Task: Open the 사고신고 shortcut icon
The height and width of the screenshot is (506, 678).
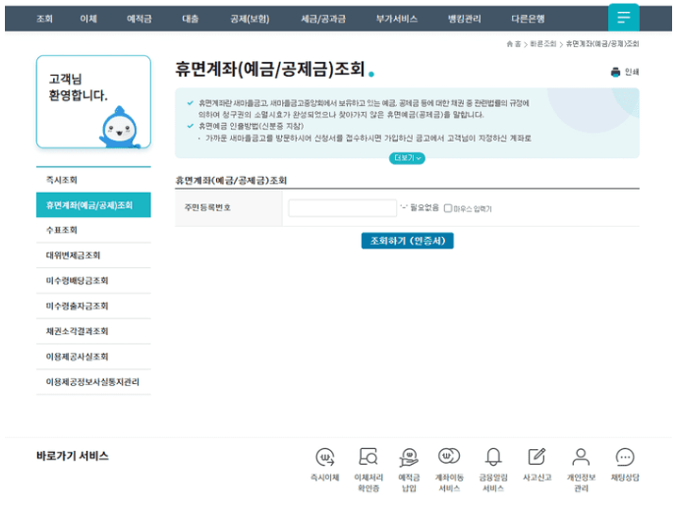Action: [x=537, y=457]
